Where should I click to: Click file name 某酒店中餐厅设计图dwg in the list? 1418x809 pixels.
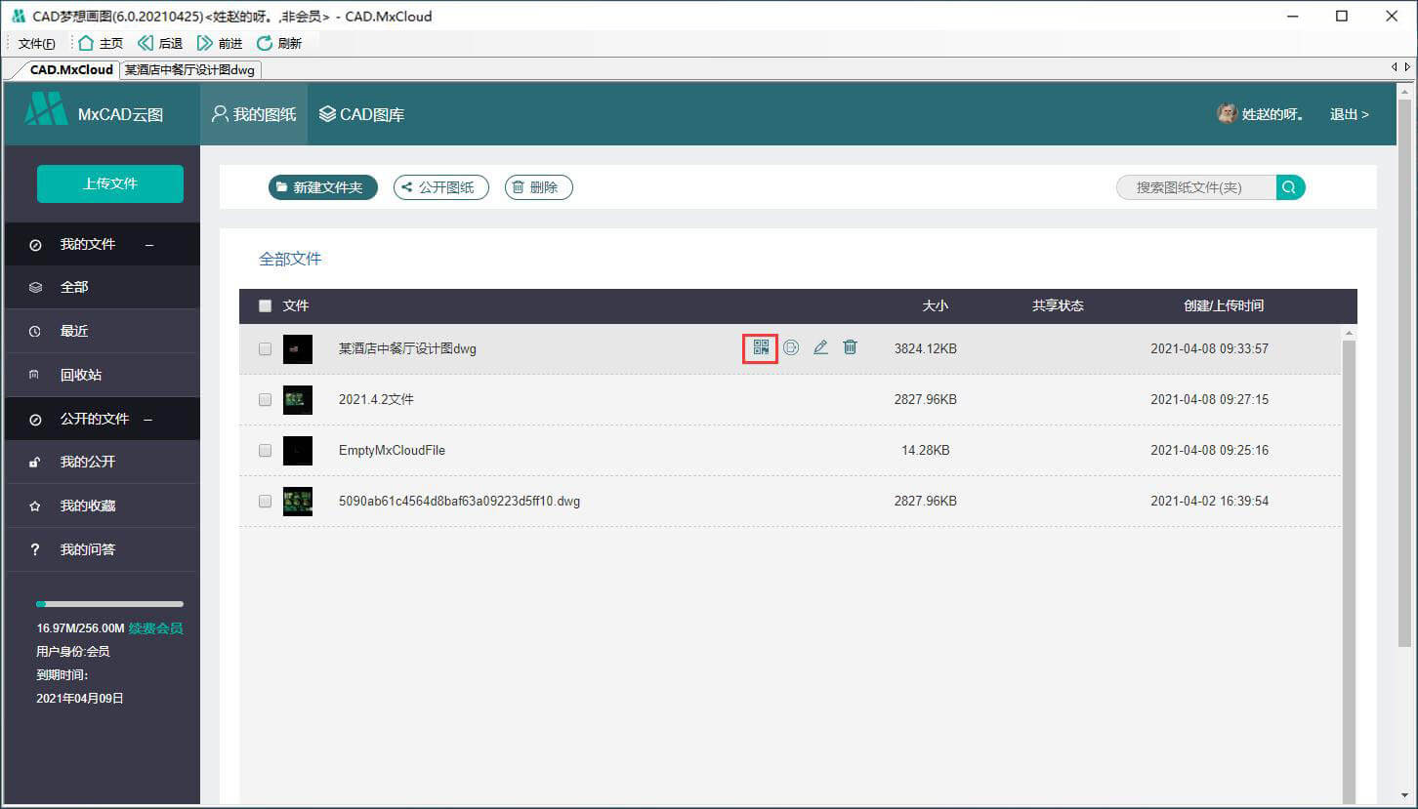click(x=407, y=348)
